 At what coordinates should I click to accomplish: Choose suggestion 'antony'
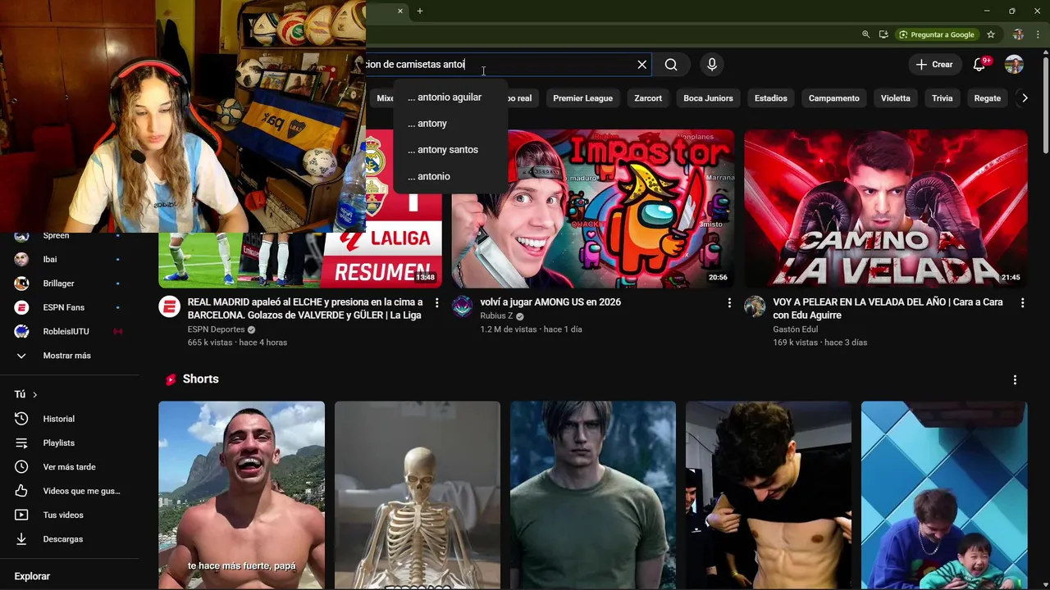pyautogui.click(x=451, y=124)
